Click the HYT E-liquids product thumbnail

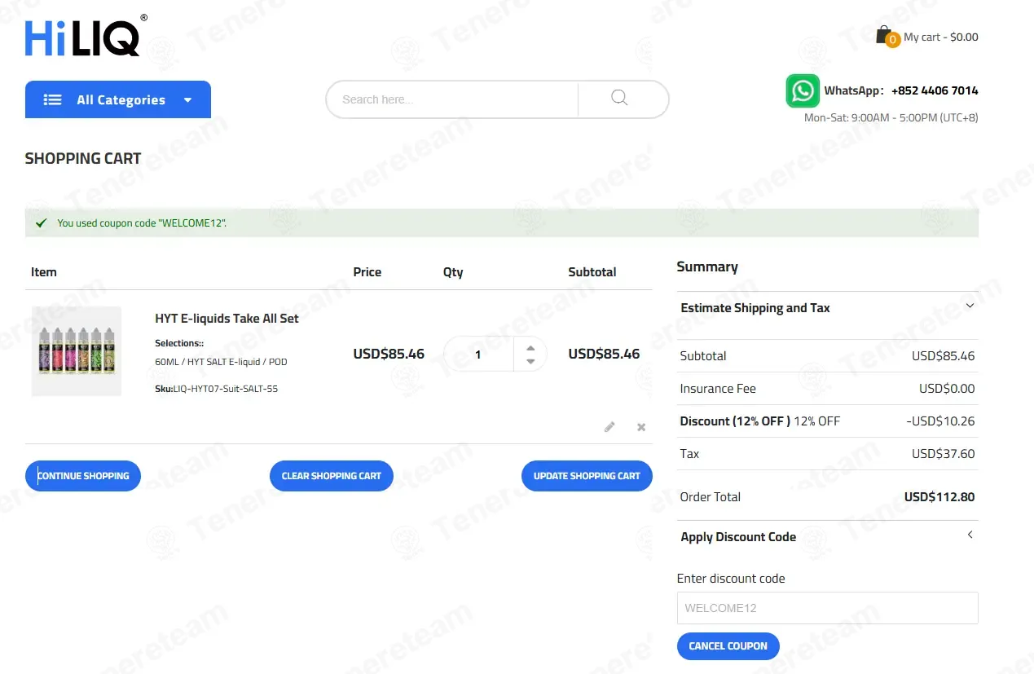pyautogui.click(x=77, y=351)
